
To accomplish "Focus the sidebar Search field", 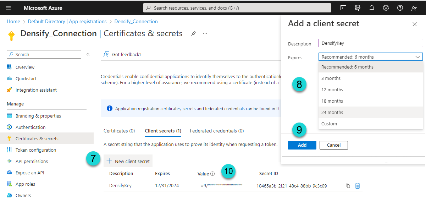I will [x=44, y=54].
